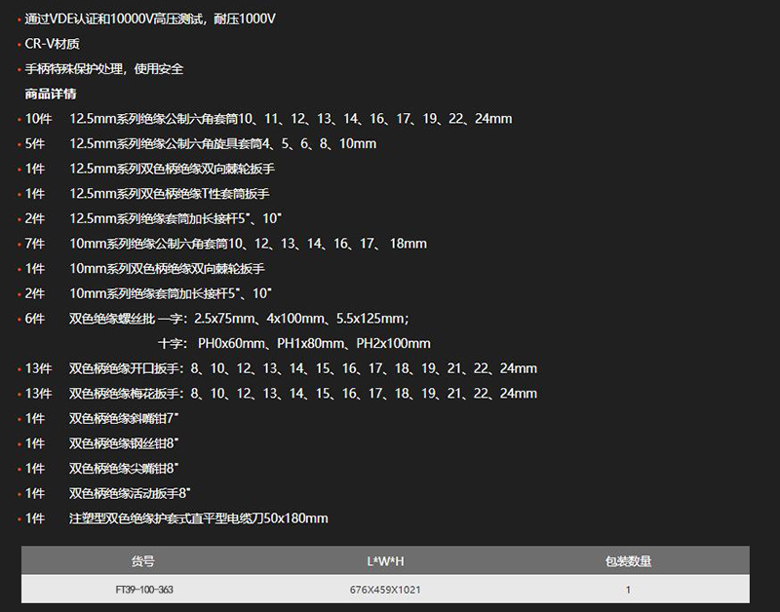
Task: Click the 货号 table column header
Action: coord(143,561)
